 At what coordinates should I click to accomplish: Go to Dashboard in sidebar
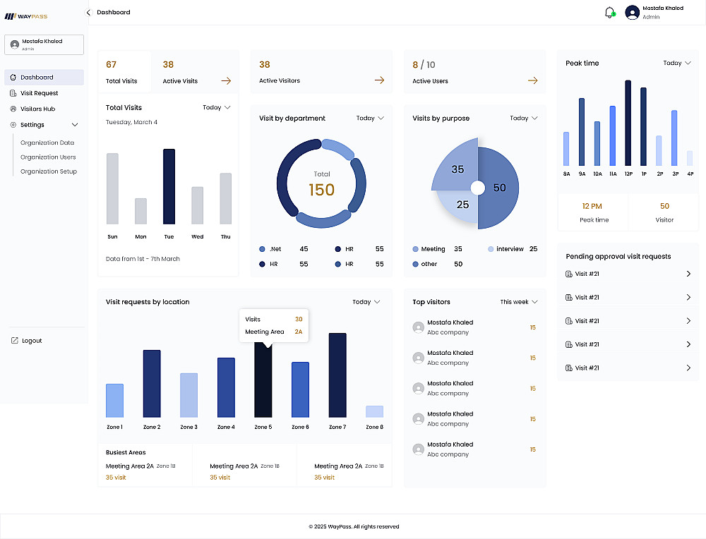coord(44,78)
